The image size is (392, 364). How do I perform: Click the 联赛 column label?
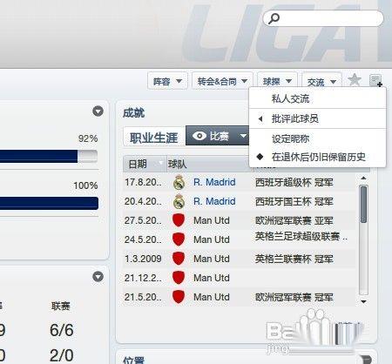[61, 306]
